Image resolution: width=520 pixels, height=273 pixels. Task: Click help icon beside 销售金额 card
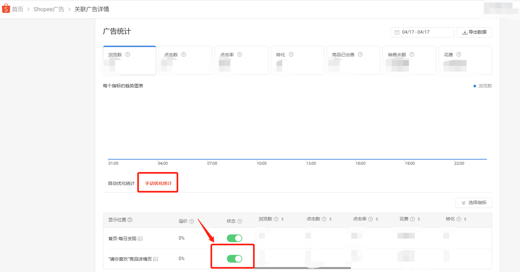(x=411, y=55)
